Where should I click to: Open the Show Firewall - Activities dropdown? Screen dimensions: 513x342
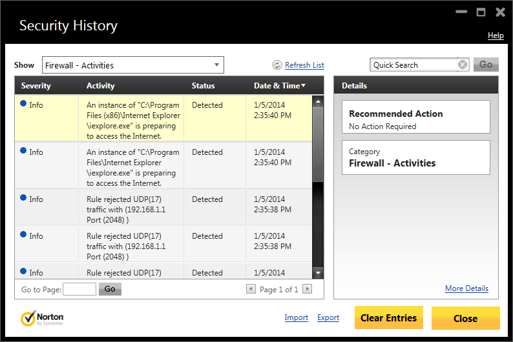pos(133,65)
